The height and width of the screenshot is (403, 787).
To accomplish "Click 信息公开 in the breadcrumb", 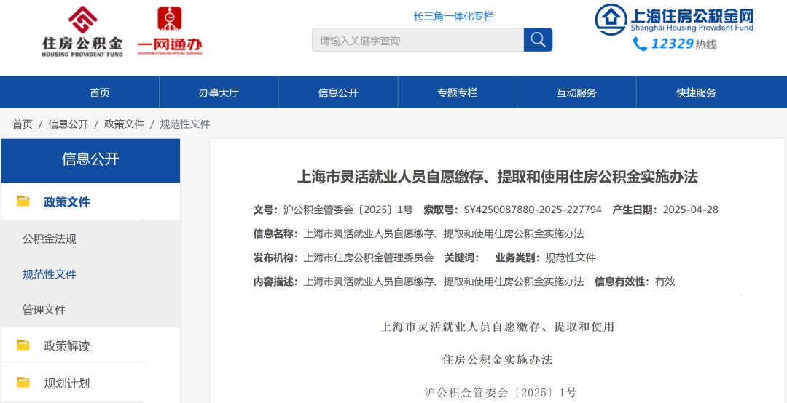I will pos(68,124).
